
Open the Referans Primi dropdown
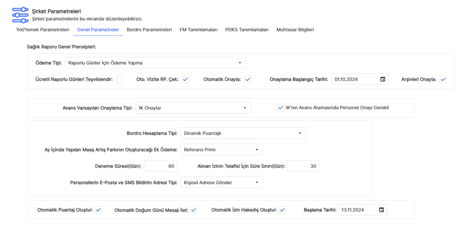tap(221, 150)
